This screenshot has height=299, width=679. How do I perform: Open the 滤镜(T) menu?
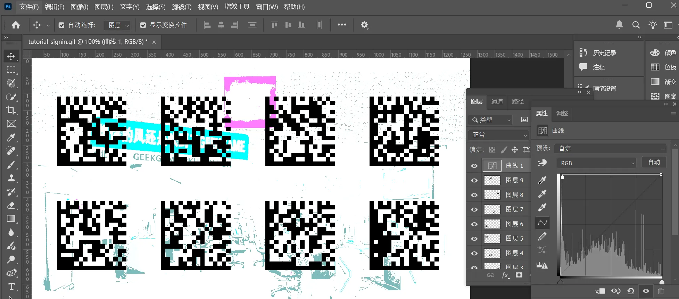182,7
